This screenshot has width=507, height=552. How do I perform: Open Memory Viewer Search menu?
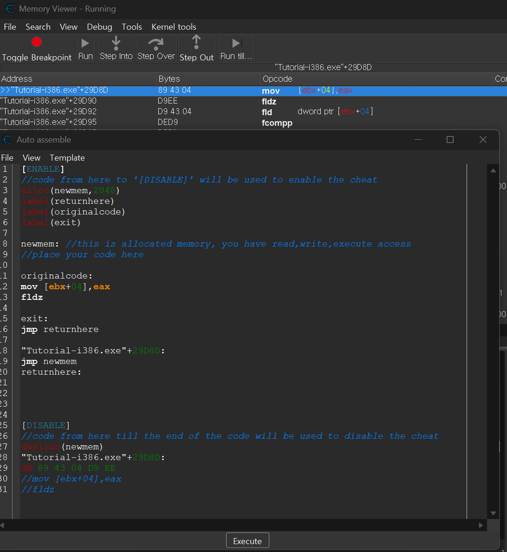point(38,27)
